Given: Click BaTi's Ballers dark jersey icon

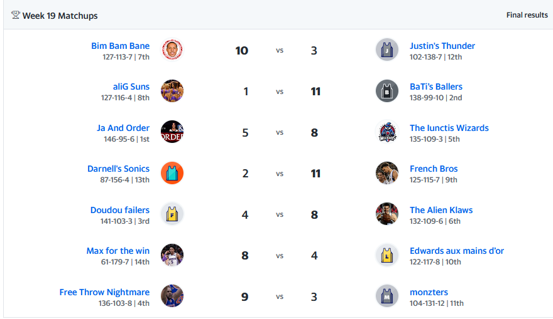Looking at the screenshot, I should click(387, 91).
